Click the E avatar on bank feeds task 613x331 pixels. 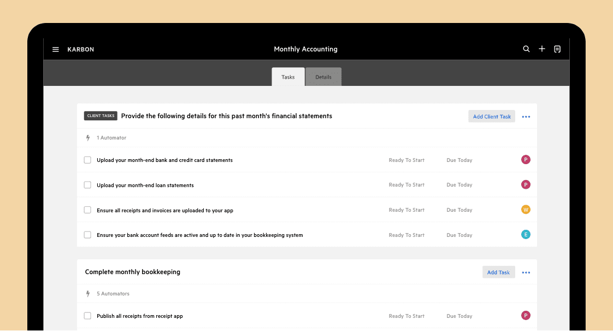coord(526,235)
